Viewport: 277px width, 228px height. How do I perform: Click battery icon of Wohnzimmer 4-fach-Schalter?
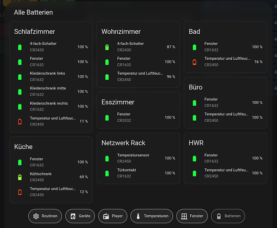click(x=107, y=47)
